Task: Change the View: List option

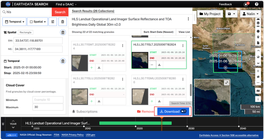Action: pyautogui.click(x=184, y=32)
